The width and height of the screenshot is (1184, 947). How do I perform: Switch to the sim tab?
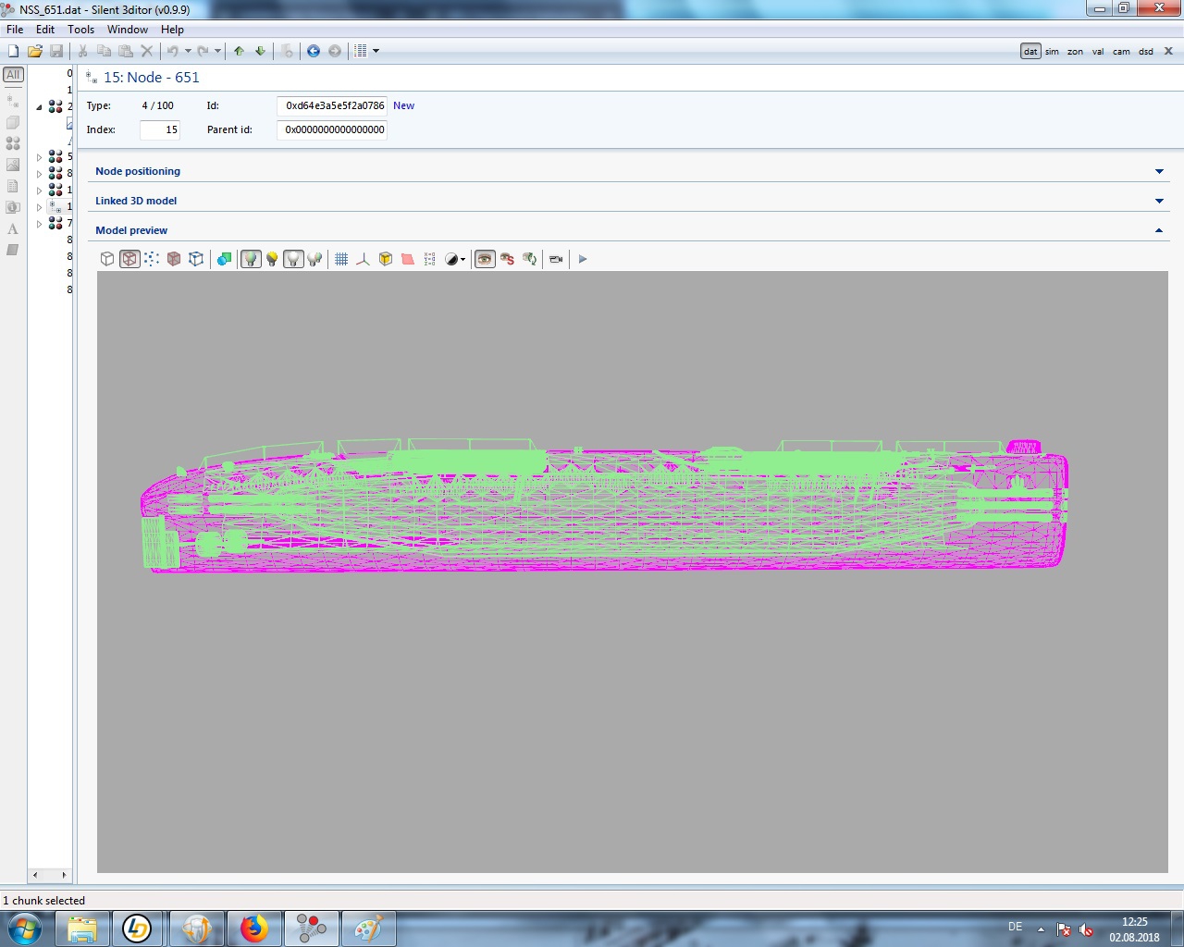pos(1052,52)
